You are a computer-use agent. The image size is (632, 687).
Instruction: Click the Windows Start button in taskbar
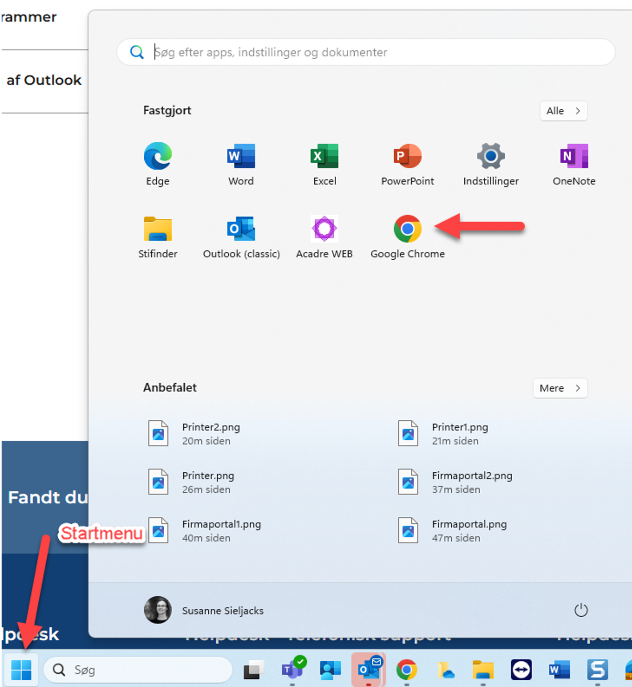pos(21,670)
